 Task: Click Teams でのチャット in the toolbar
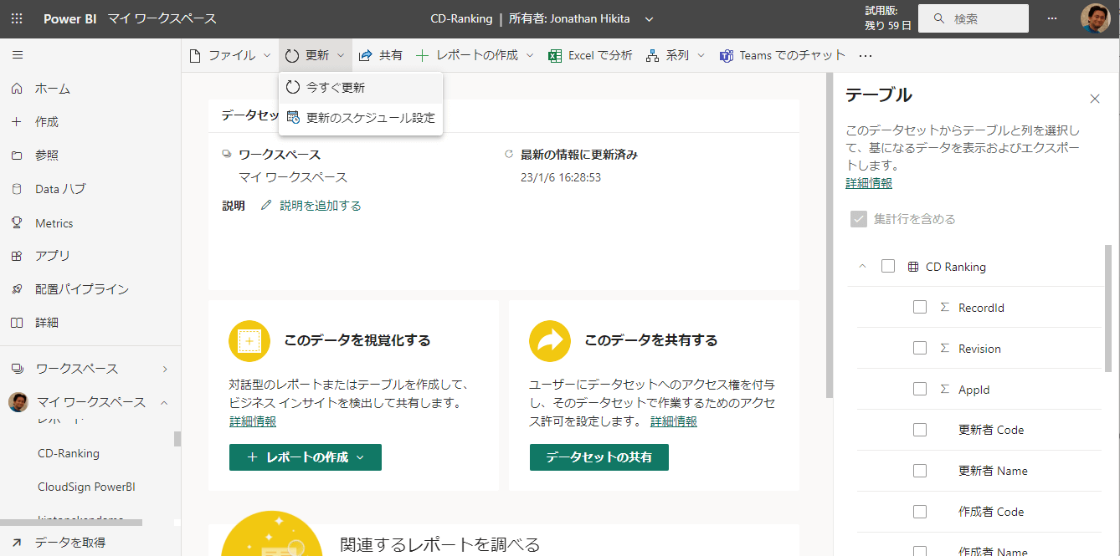783,55
